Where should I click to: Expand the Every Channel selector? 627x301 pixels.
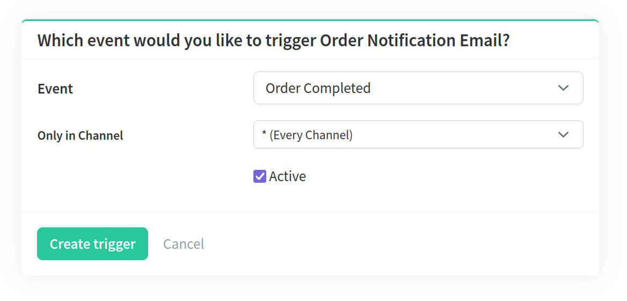418,134
